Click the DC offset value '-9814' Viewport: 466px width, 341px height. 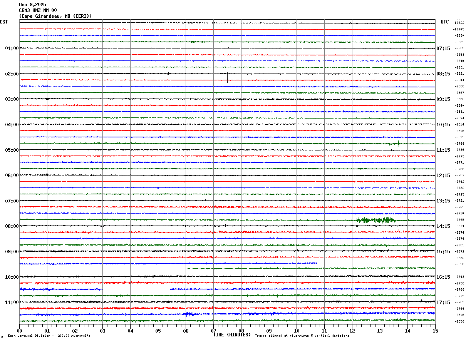(x=460, y=124)
